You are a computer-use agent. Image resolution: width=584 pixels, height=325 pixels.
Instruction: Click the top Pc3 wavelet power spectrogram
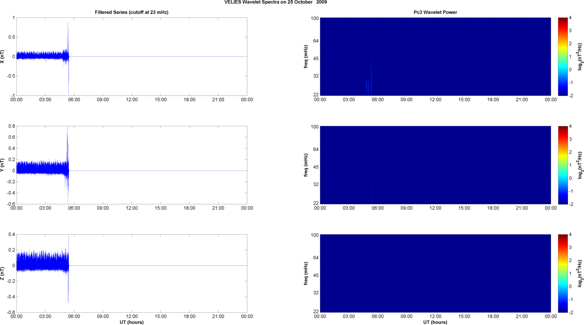[x=435, y=57]
